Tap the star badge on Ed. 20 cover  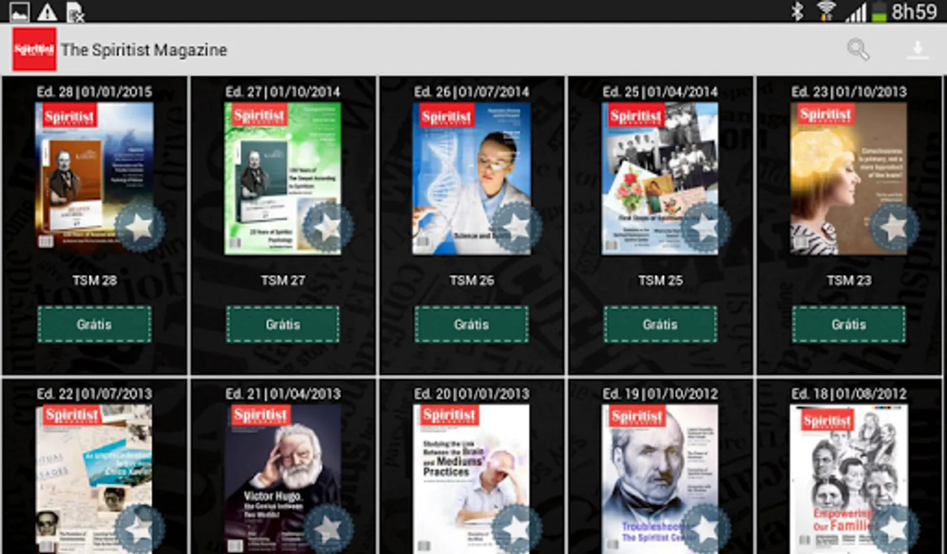[517, 529]
